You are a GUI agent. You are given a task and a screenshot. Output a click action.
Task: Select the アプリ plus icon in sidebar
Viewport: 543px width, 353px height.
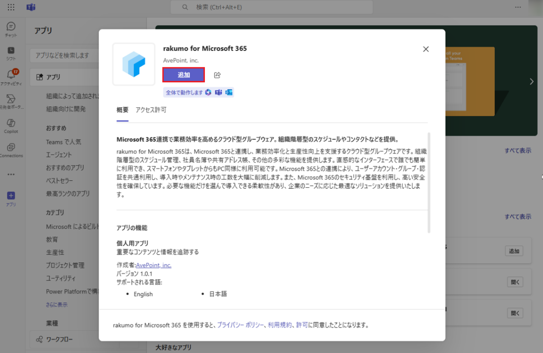point(11,196)
